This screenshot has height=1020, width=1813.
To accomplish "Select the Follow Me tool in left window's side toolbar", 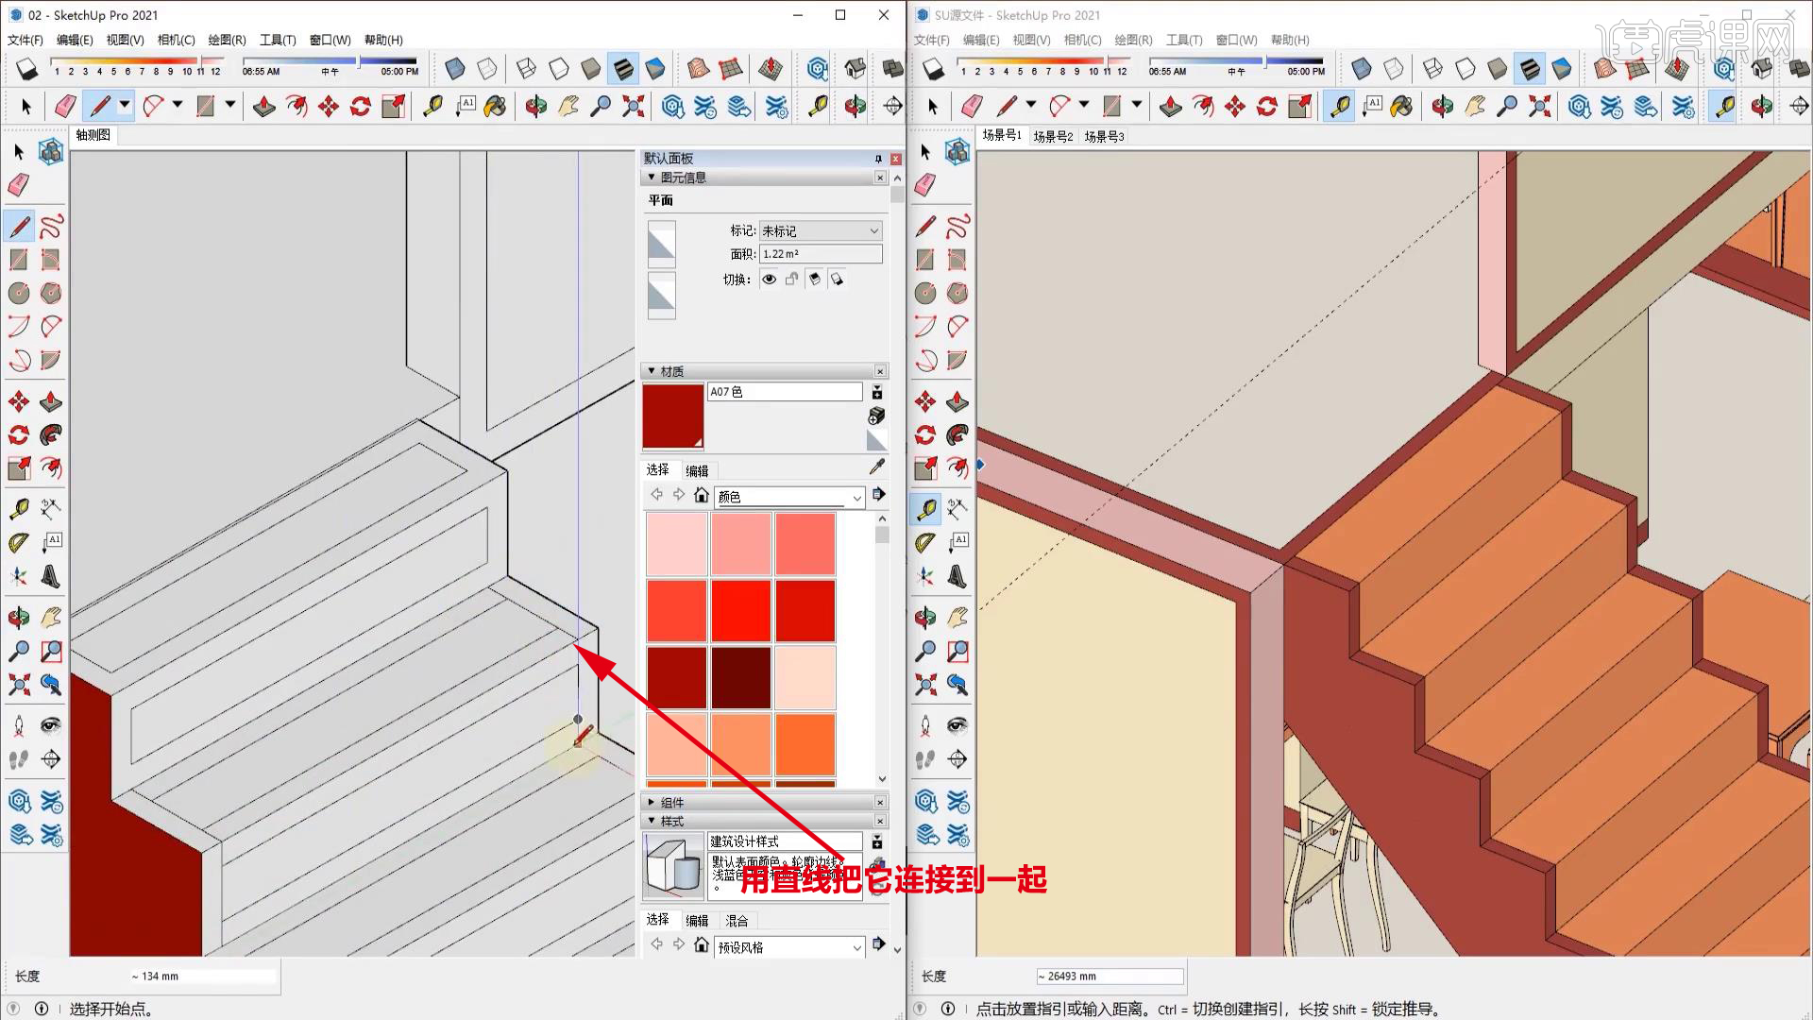I will pos(51,434).
